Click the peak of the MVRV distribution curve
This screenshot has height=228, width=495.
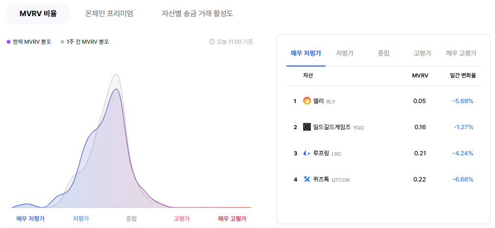(117, 89)
